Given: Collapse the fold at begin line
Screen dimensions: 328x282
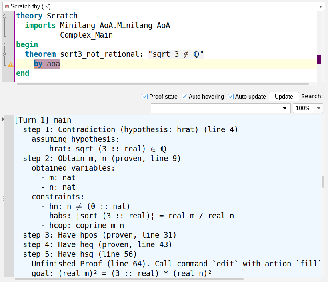Looking at the screenshot, I should 5,45.
